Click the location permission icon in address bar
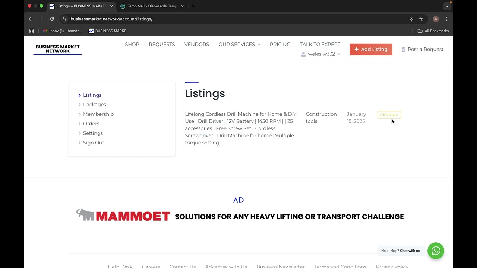Screen dimensions: 477x268 411,19
